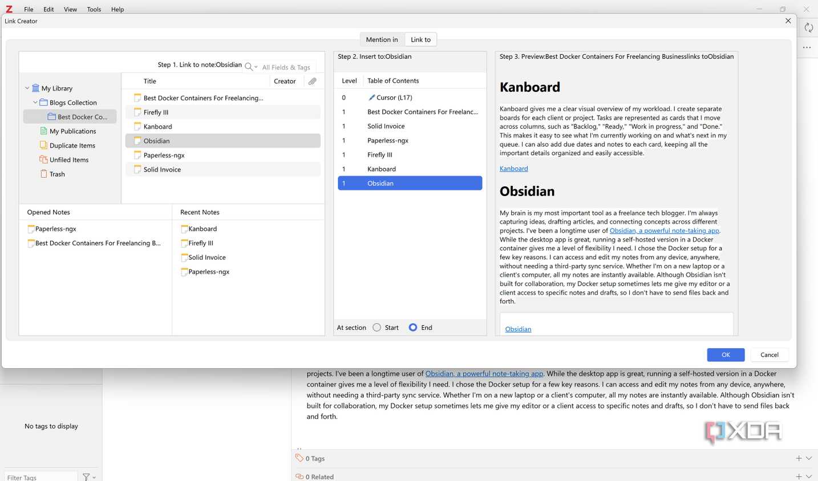
Task: Select the Best Docker Co... subcollection
Action: click(x=70, y=117)
